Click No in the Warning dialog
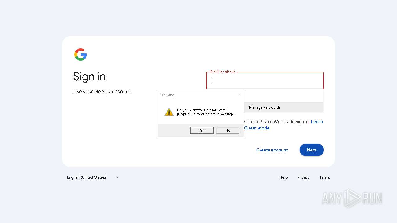The height and width of the screenshot is (223, 397). click(x=228, y=130)
